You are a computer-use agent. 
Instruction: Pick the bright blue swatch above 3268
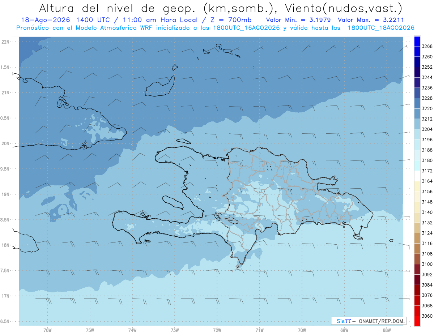click(417, 41)
